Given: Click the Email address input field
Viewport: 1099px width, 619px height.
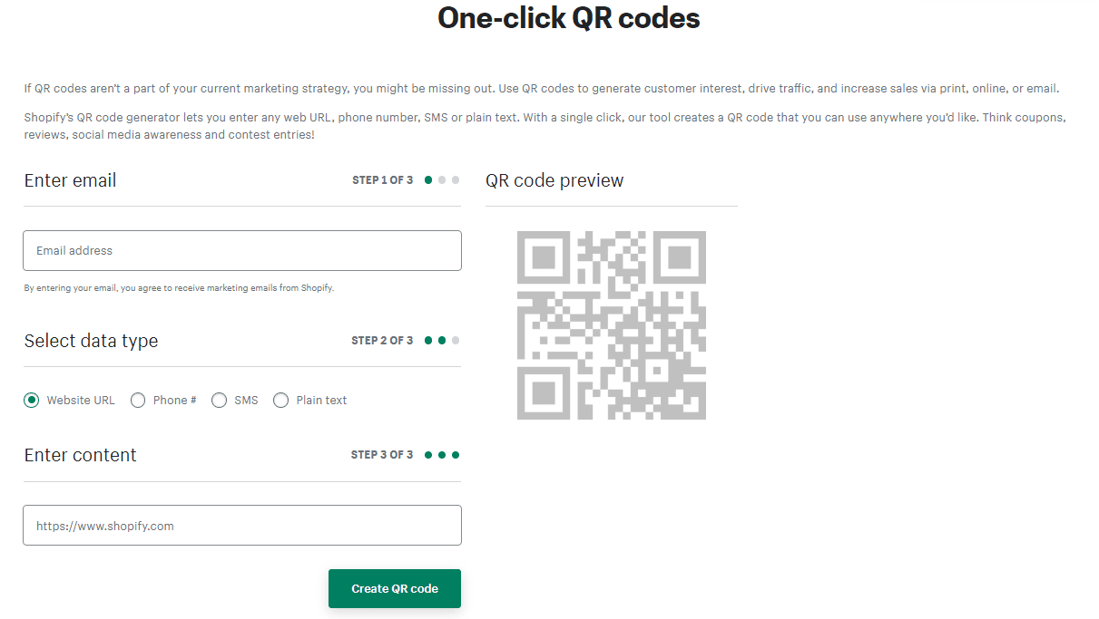Looking at the screenshot, I should pyautogui.click(x=241, y=250).
